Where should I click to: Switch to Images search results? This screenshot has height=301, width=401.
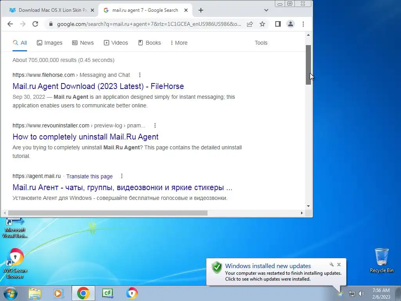pyautogui.click(x=50, y=43)
